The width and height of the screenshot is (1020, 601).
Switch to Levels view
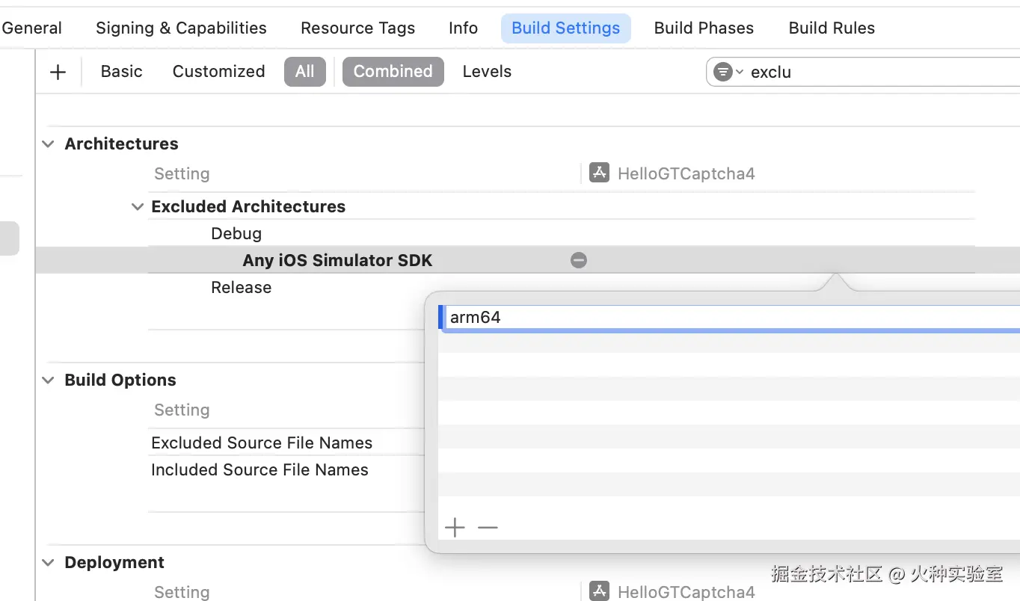pyautogui.click(x=487, y=72)
